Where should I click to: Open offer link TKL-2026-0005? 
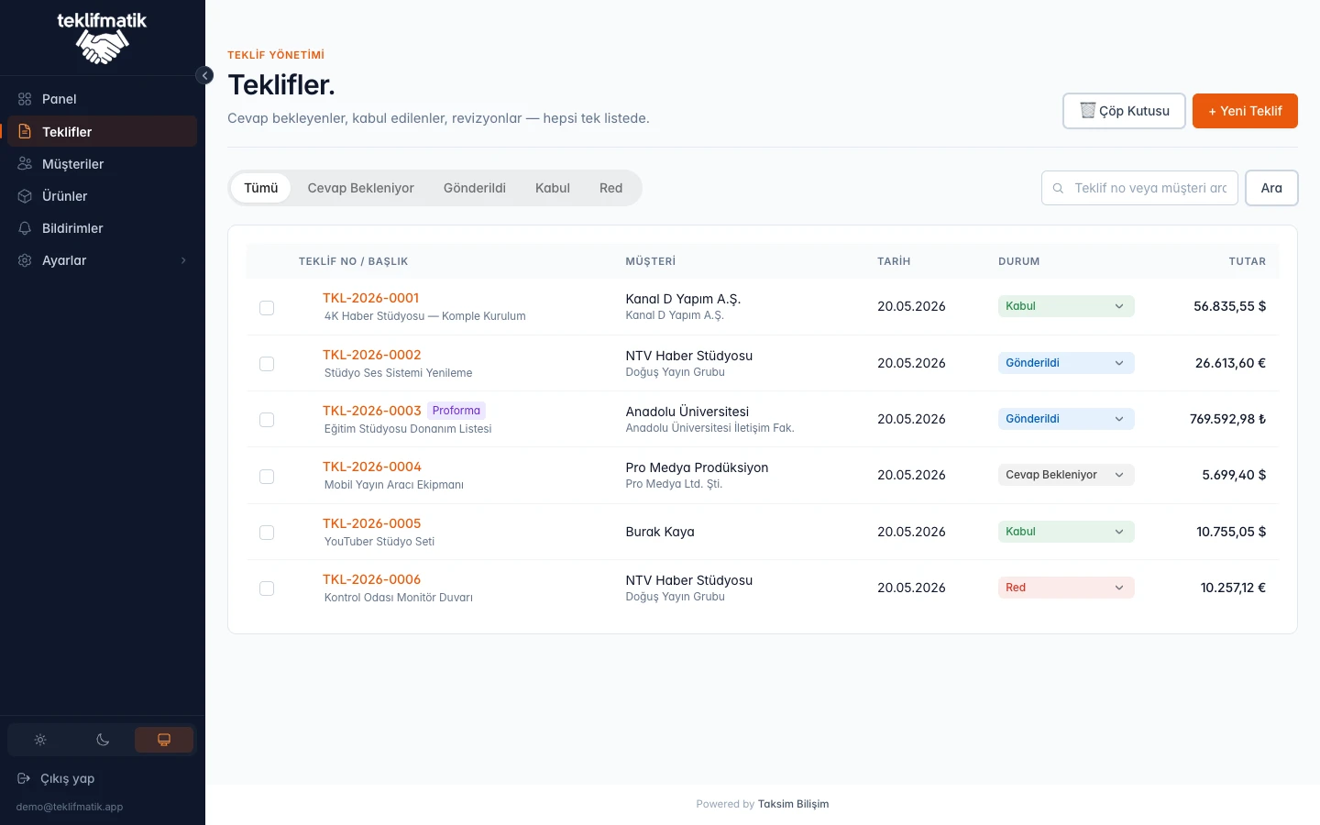pyautogui.click(x=371, y=523)
